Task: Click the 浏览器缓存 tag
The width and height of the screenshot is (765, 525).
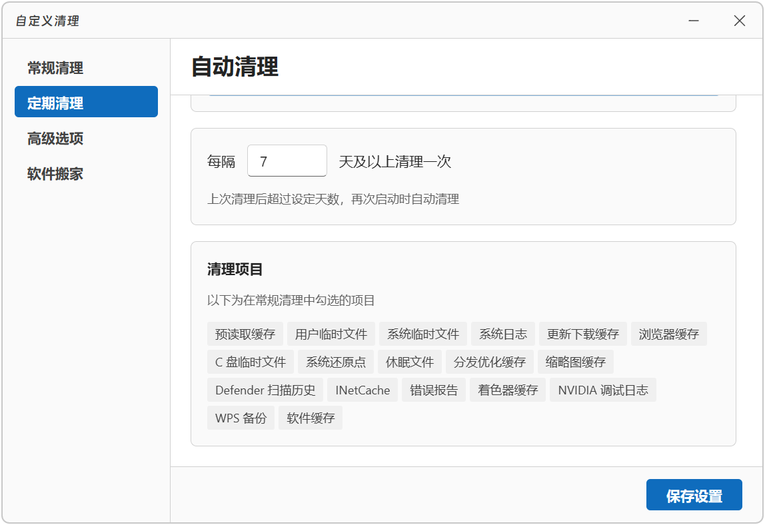Action: (x=669, y=334)
